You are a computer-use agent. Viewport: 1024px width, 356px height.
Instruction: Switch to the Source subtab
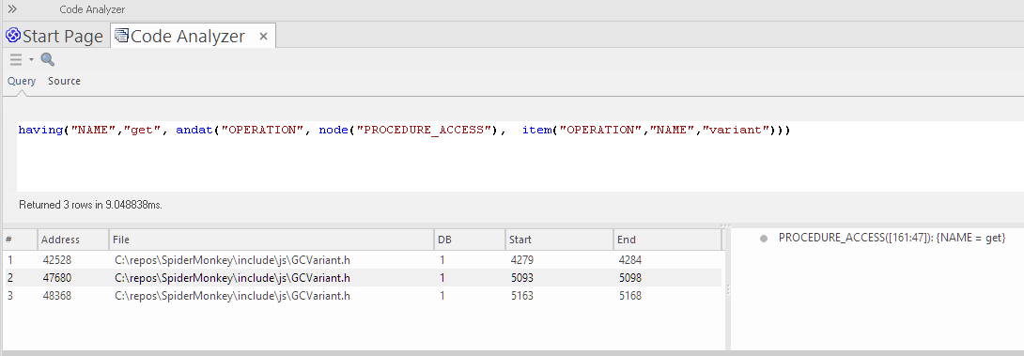pyautogui.click(x=64, y=81)
